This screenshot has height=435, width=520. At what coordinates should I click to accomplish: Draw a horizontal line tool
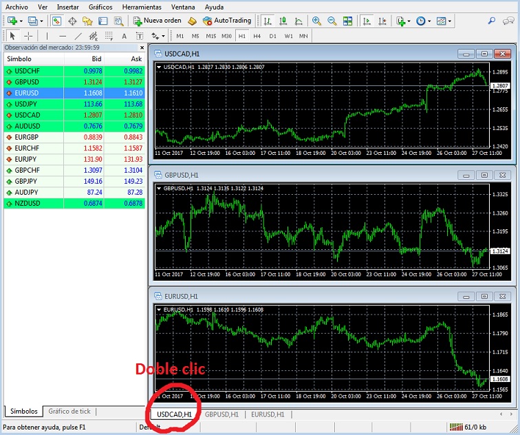click(63, 36)
